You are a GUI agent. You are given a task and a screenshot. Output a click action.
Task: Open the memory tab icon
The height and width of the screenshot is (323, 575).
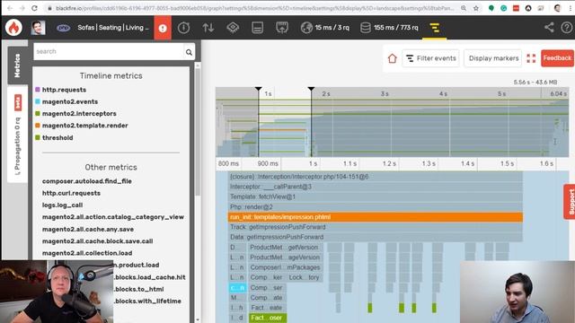click(258, 28)
